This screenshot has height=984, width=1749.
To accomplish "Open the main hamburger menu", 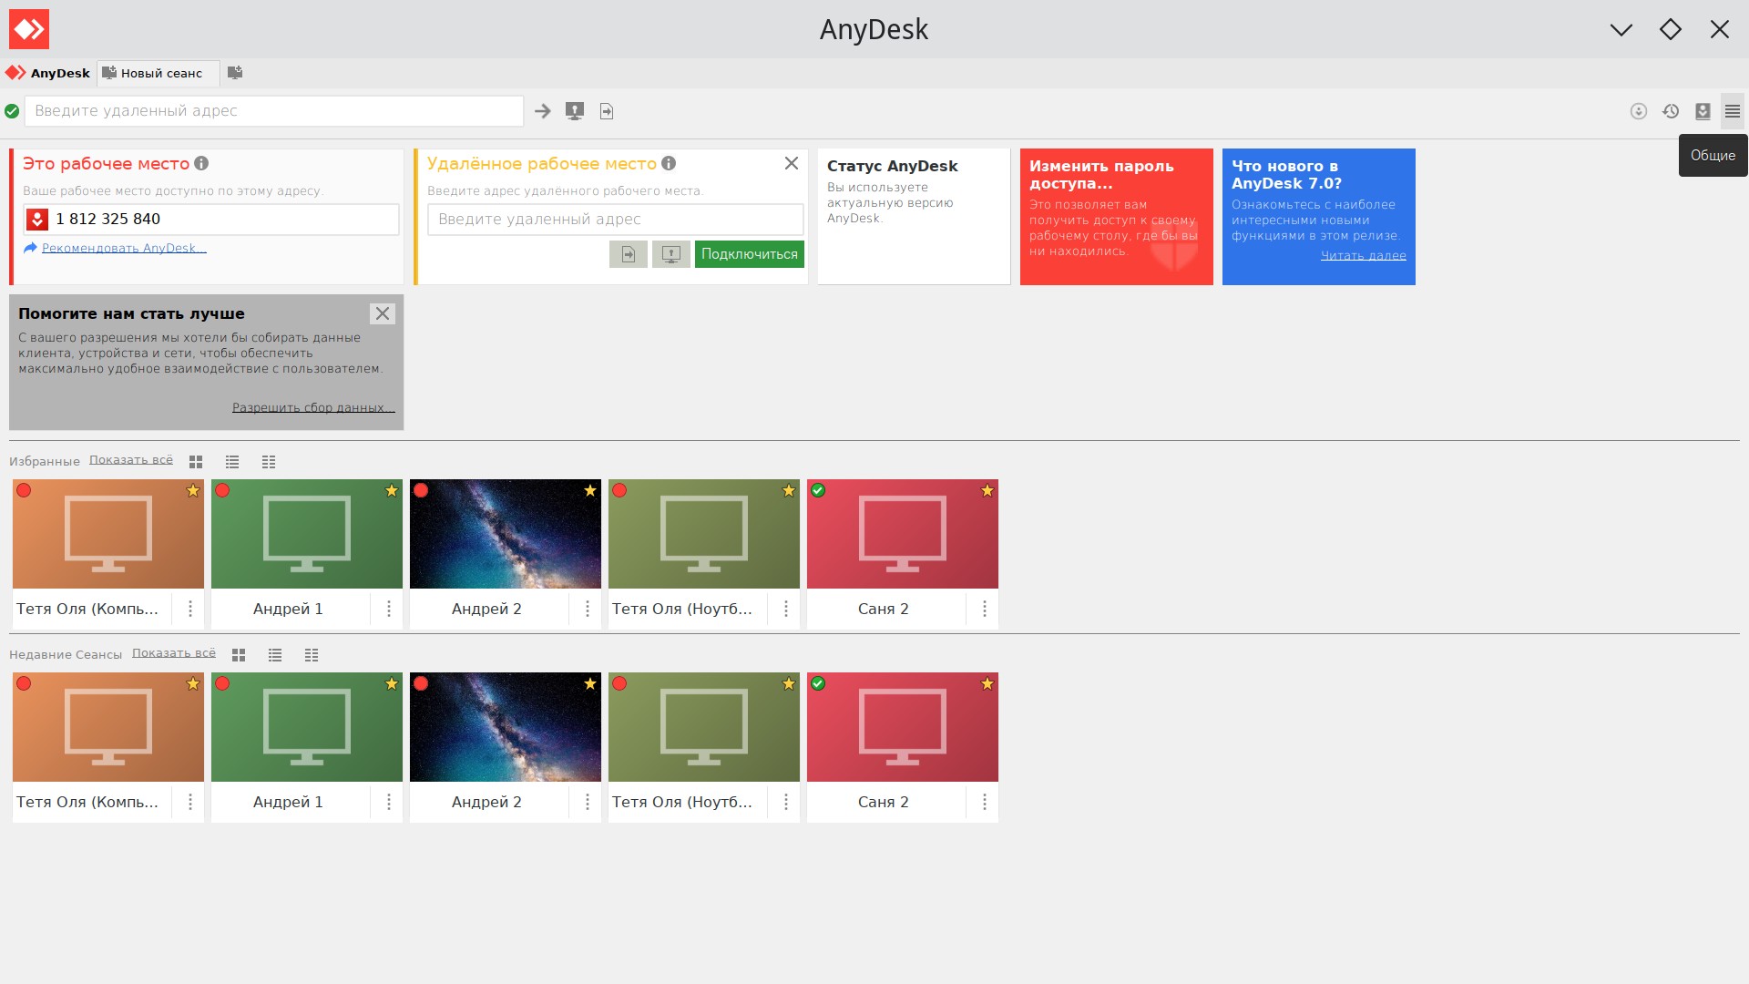I will click(x=1733, y=111).
